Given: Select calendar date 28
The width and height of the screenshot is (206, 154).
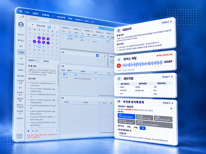Looking at the screenshot, I should point(34,50).
